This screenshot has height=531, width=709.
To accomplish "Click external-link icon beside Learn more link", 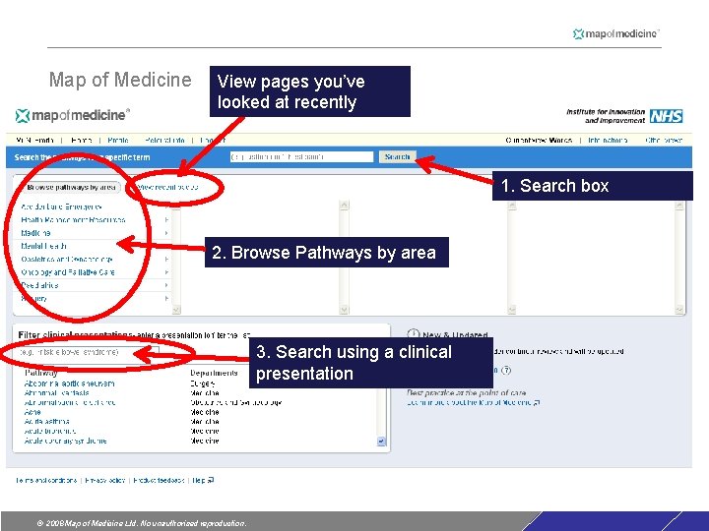I will pyautogui.click(x=537, y=402).
